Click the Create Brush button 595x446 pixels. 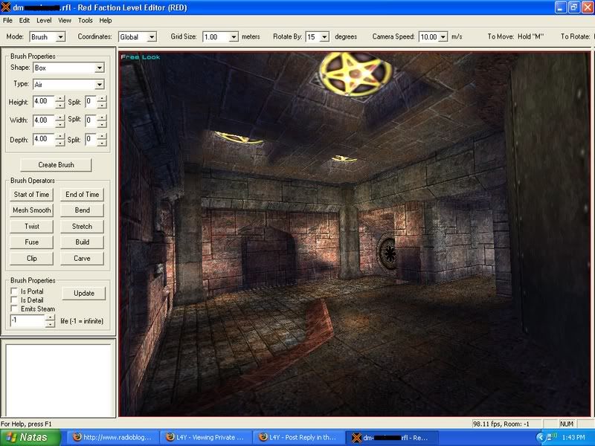point(56,165)
